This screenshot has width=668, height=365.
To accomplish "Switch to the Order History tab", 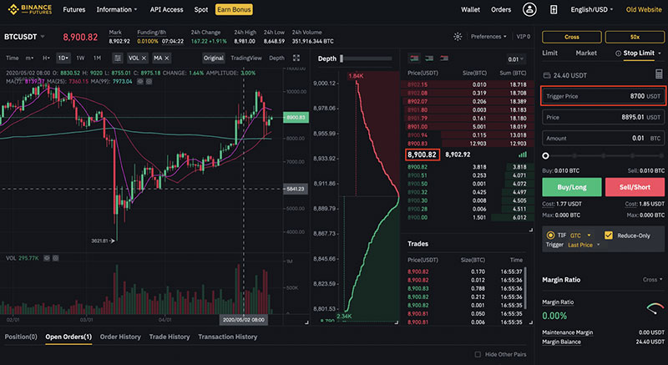I will (120, 337).
